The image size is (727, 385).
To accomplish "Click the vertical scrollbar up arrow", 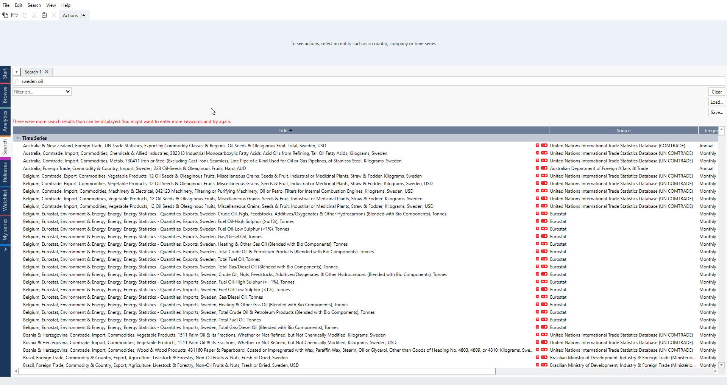I will pos(722,129).
